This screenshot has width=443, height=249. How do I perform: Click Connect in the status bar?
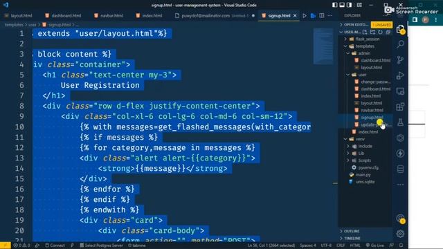pyautogui.click(x=55, y=246)
